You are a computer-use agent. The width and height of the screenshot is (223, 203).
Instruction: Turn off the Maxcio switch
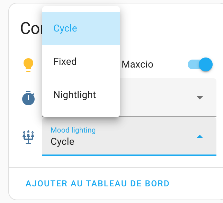(200, 64)
